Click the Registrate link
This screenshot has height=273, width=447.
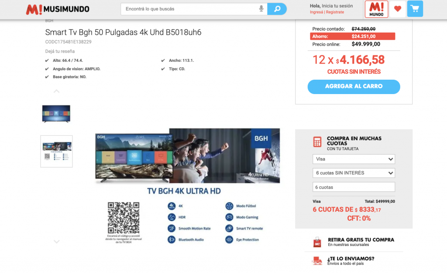pyautogui.click(x=335, y=12)
